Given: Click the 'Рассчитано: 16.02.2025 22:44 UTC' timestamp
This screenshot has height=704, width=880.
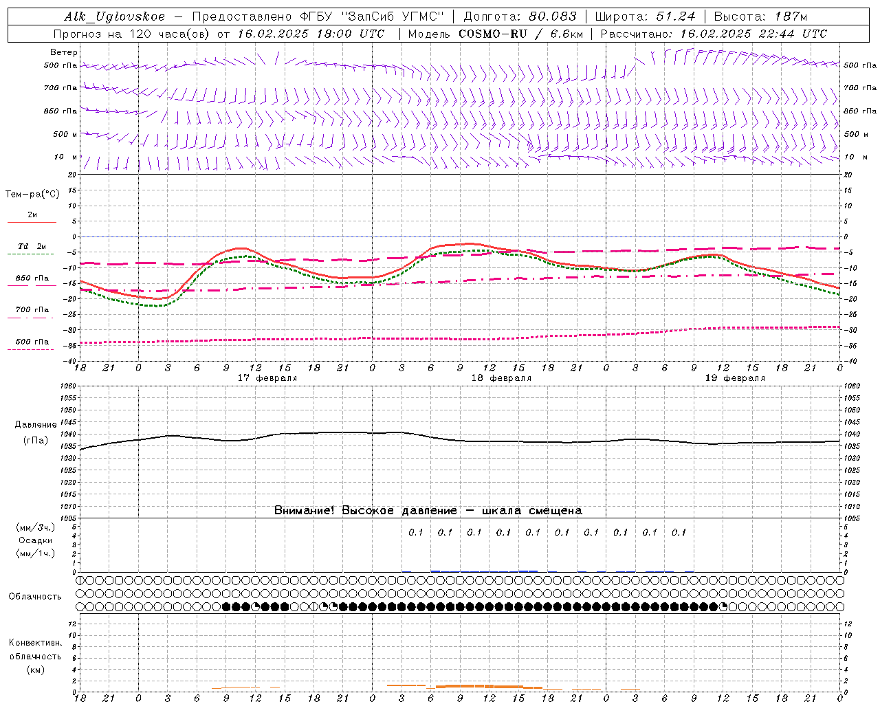Looking at the screenshot, I should pyautogui.click(x=714, y=34).
